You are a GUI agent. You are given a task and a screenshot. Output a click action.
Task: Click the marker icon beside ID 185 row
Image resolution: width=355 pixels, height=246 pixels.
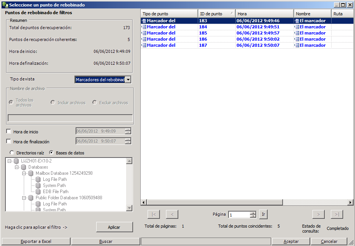144,33
